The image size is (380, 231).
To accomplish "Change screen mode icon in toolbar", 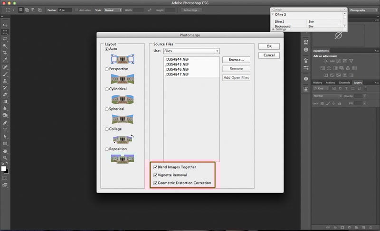I will click(x=5, y=185).
